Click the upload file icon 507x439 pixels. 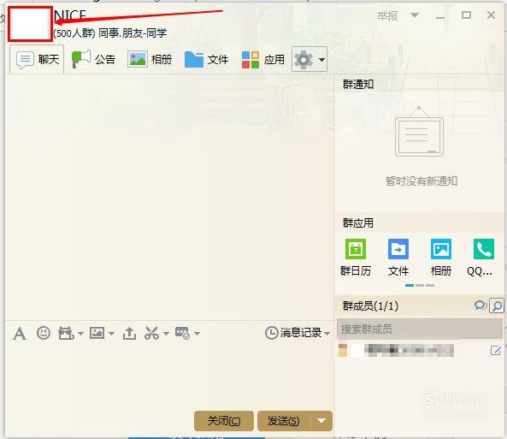(x=129, y=333)
